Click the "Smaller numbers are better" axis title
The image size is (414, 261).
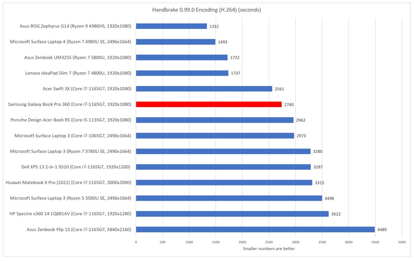(269, 249)
